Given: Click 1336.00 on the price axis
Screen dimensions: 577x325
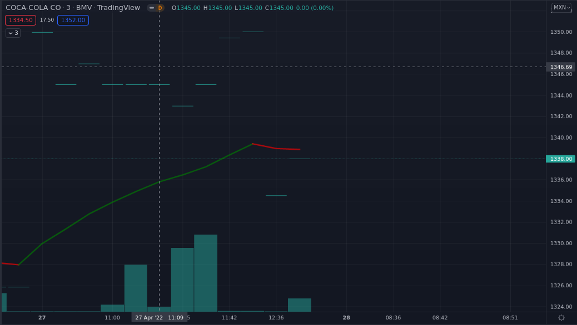Looking at the screenshot, I should coord(561,180).
